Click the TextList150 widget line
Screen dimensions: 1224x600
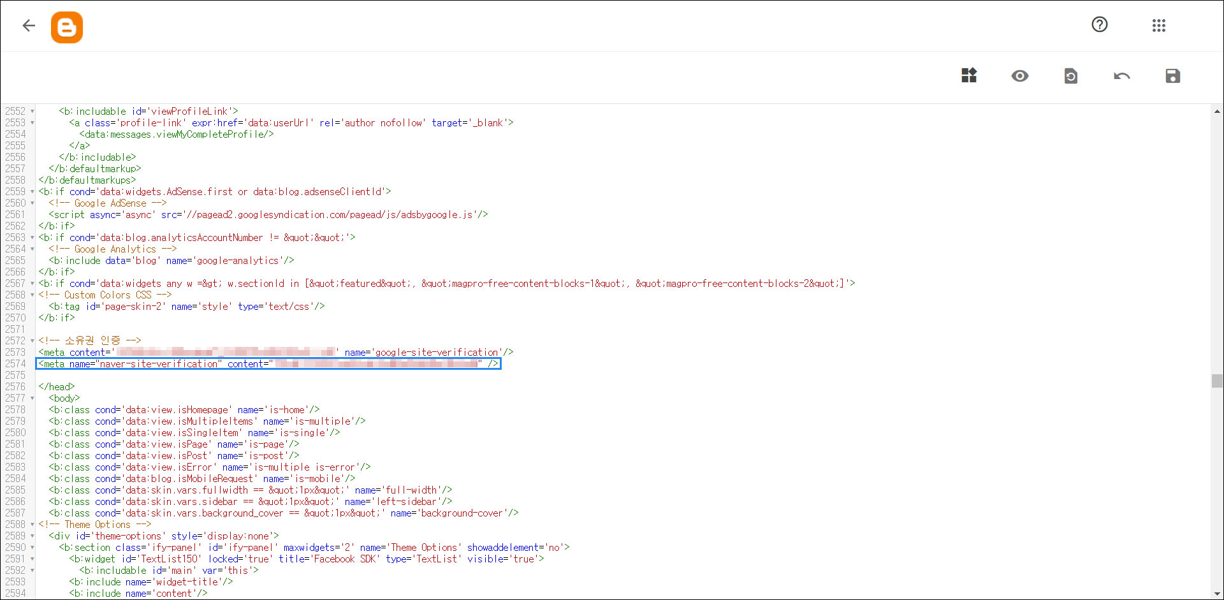coord(306,559)
